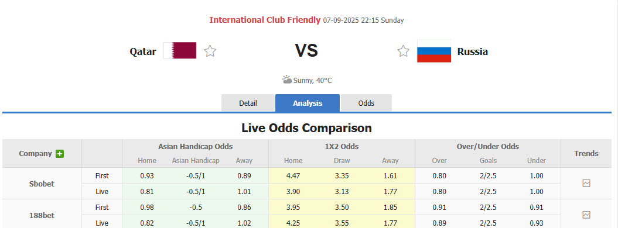Favorite Qatar with the star icon
Viewport: 618px width, 228px height.
210,51
